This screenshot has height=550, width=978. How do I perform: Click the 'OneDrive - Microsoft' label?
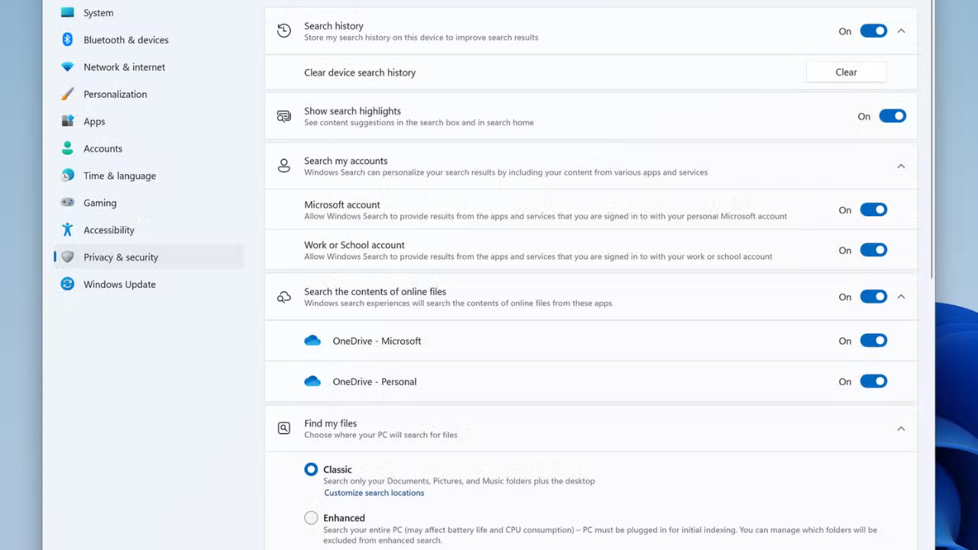pos(377,341)
